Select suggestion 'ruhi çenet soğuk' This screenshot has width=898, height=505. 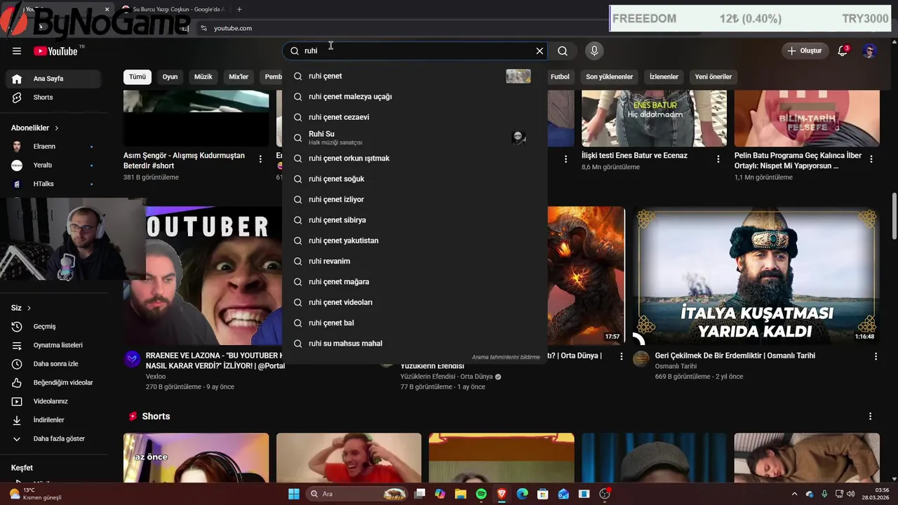click(x=414, y=179)
